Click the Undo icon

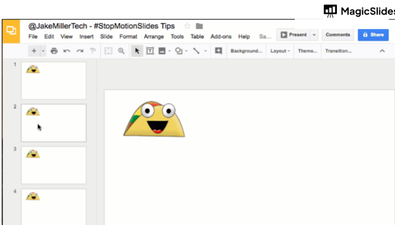pos(67,51)
